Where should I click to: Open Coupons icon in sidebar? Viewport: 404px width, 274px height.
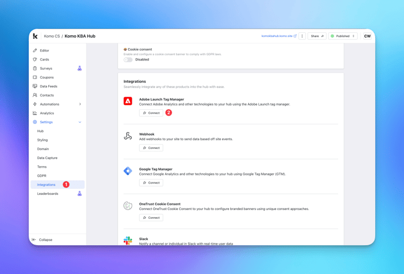pyautogui.click(x=35, y=77)
